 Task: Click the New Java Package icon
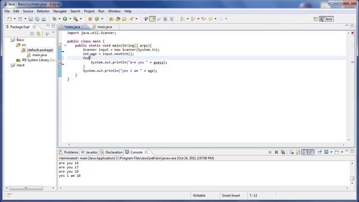pyautogui.click(x=90, y=19)
